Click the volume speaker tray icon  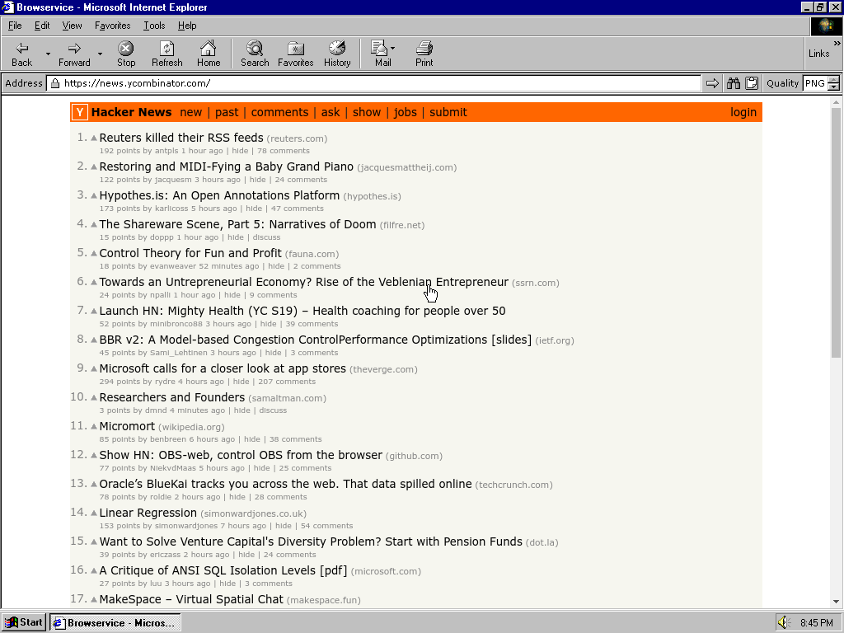pos(783,623)
